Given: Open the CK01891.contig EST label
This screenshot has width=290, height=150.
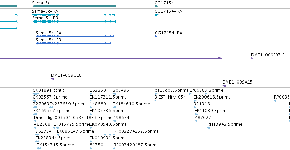Looking at the screenshot, I should (x=49, y=90).
